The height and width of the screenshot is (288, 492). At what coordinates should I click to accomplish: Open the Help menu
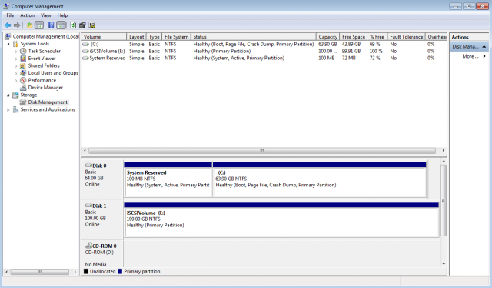point(62,15)
